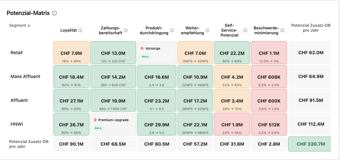The image size is (340, 160).
Task: Click the Aktiv badge in HNWI row
Action: tap(98, 128)
